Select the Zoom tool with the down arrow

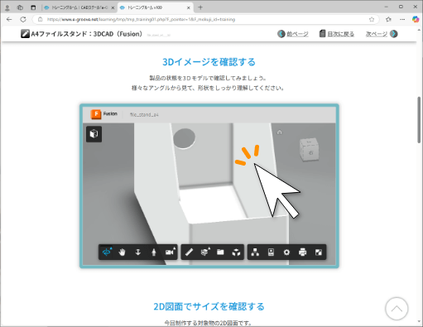click(x=138, y=252)
